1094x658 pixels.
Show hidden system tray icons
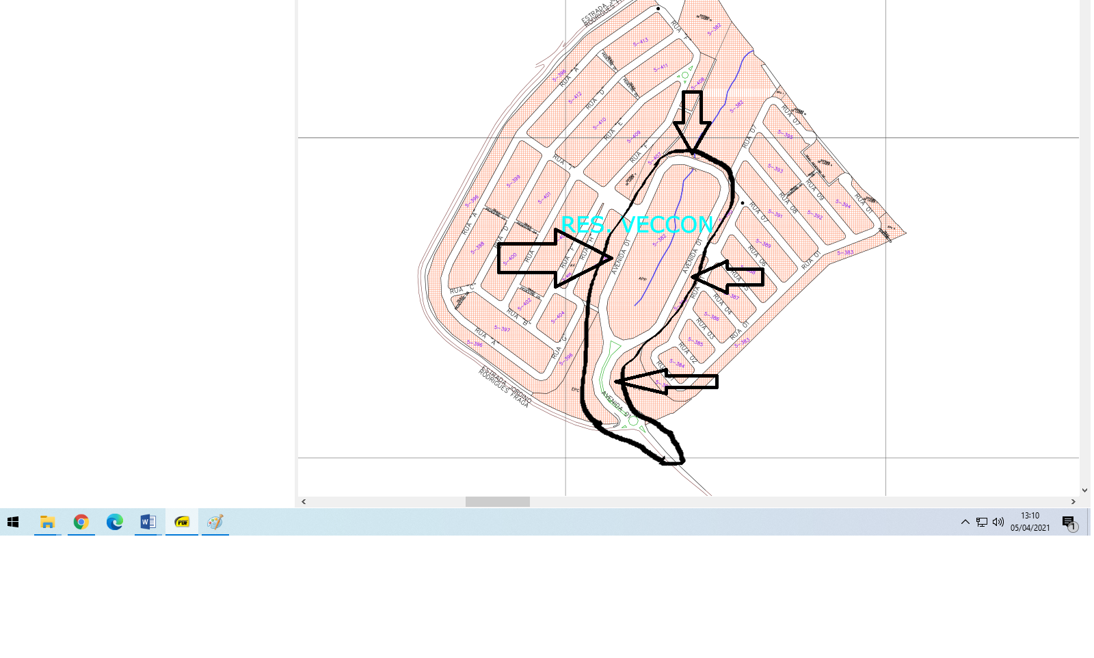click(x=965, y=522)
